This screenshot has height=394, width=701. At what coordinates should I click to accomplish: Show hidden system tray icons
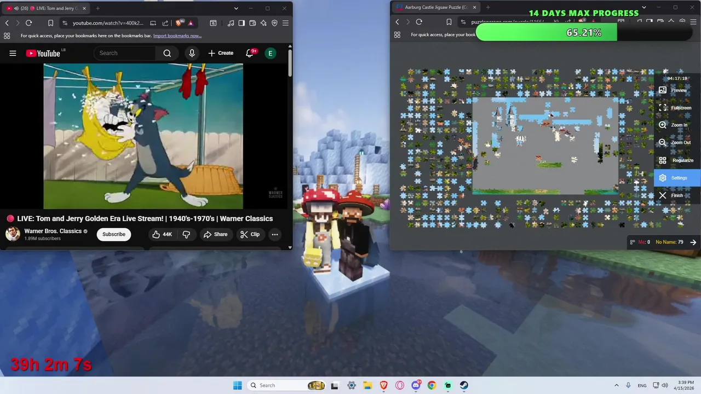point(616,385)
